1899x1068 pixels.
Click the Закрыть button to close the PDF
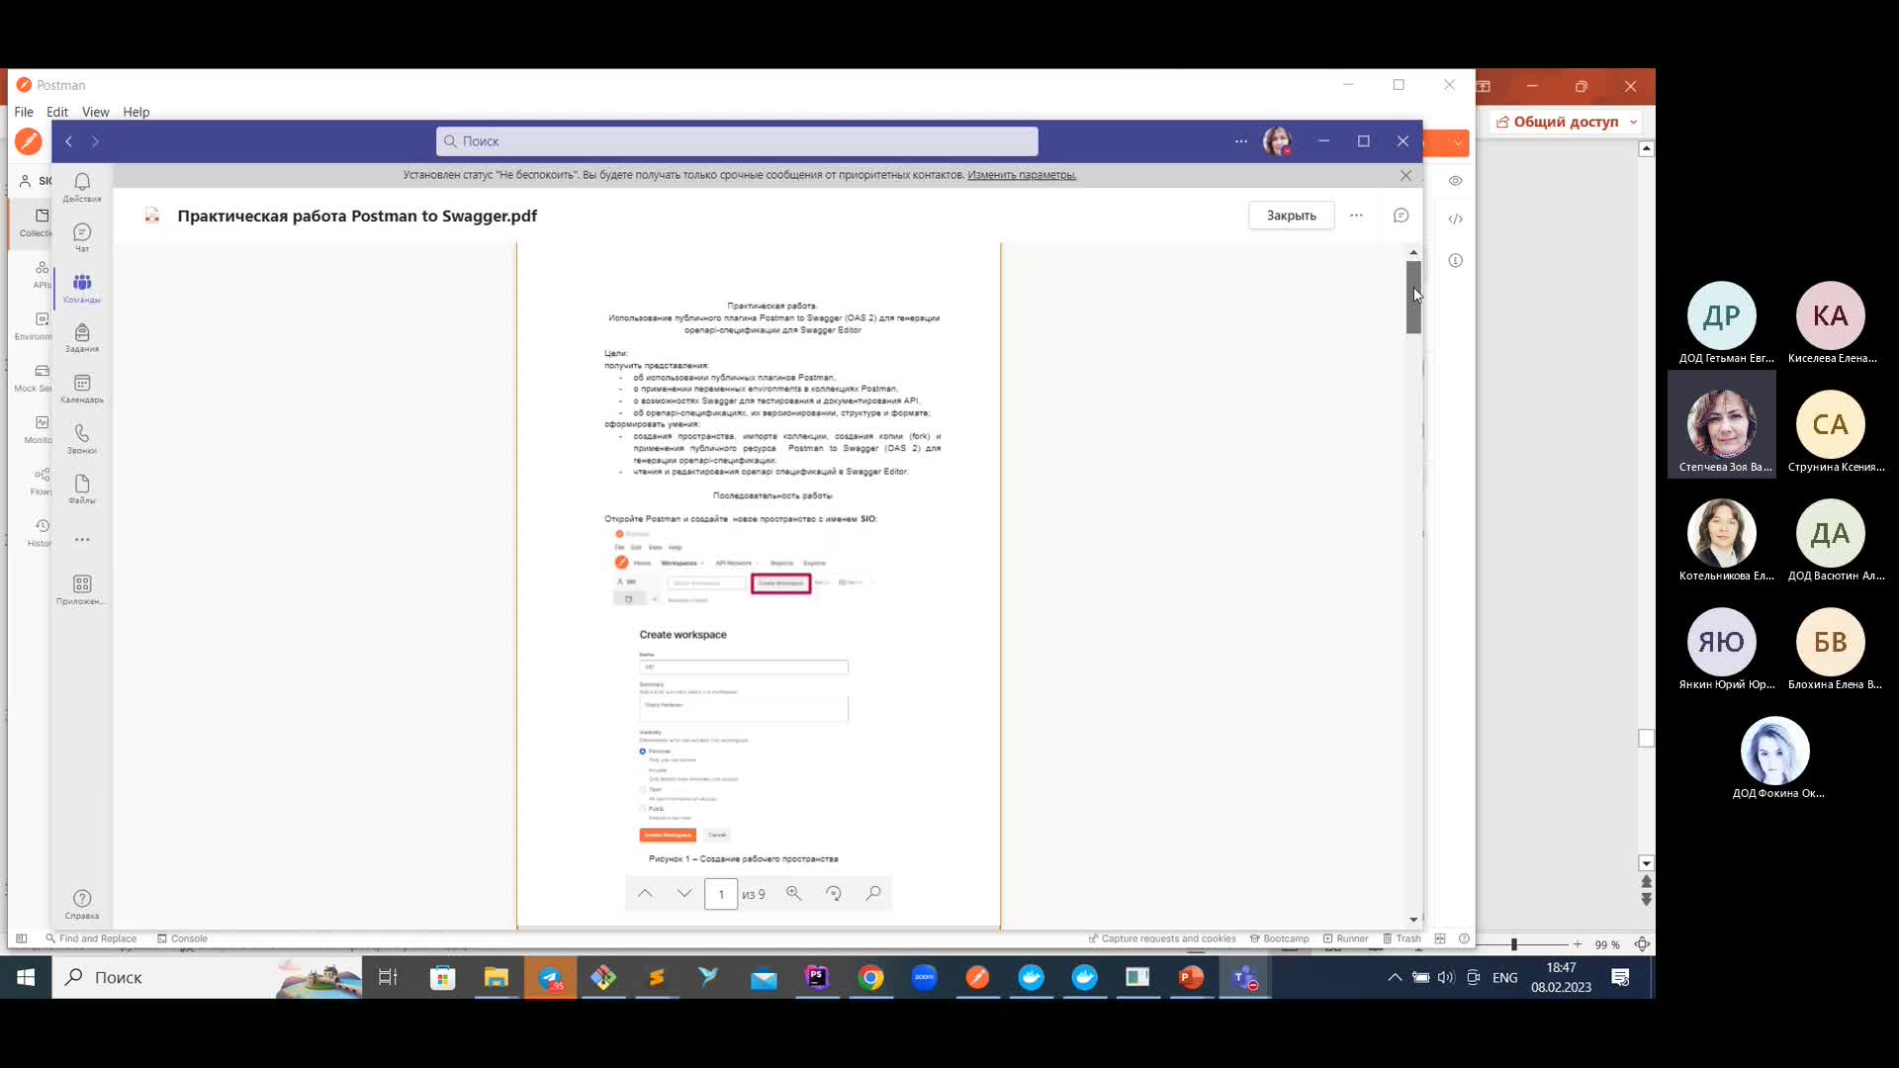click(x=1291, y=216)
